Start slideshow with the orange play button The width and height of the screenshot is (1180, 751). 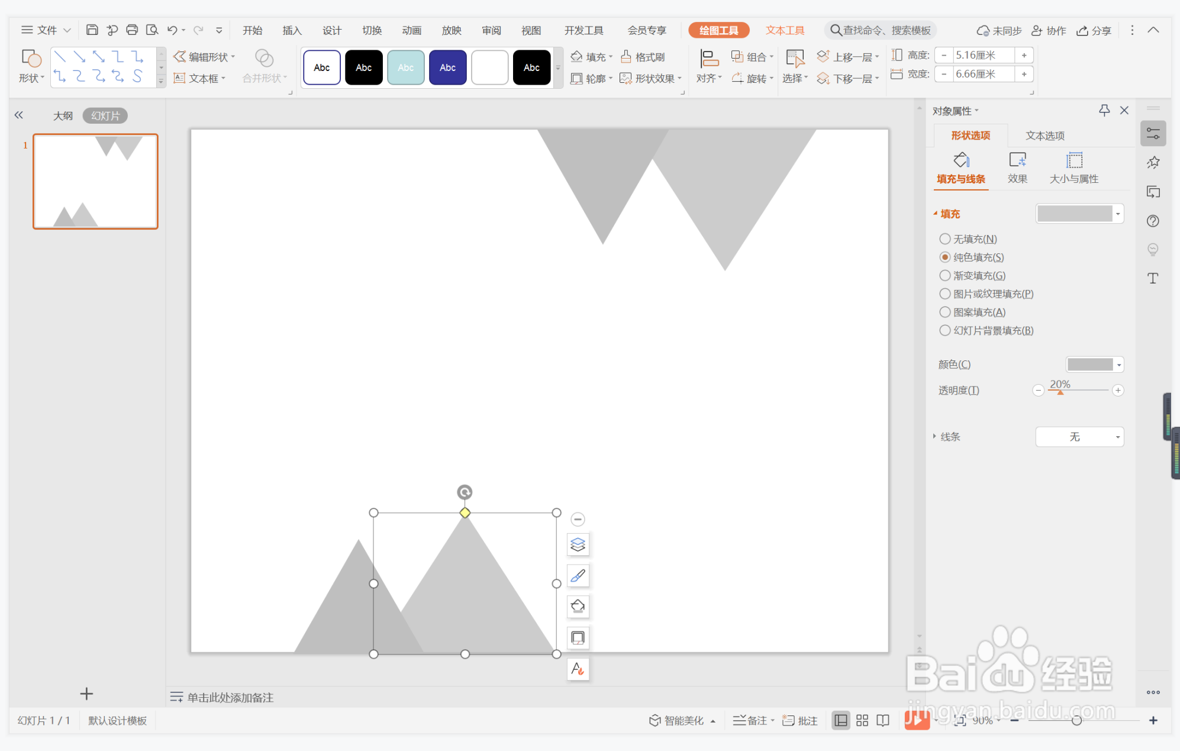pos(917,720)
